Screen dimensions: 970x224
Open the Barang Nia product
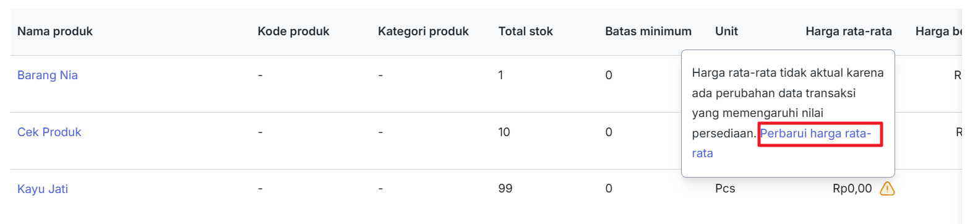pos(48,75)
